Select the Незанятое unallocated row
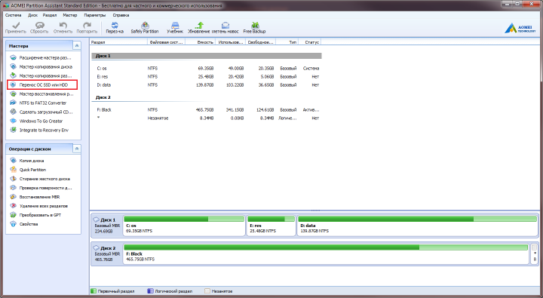The height and width of the screenshot is (298, 543). point(207,118)
